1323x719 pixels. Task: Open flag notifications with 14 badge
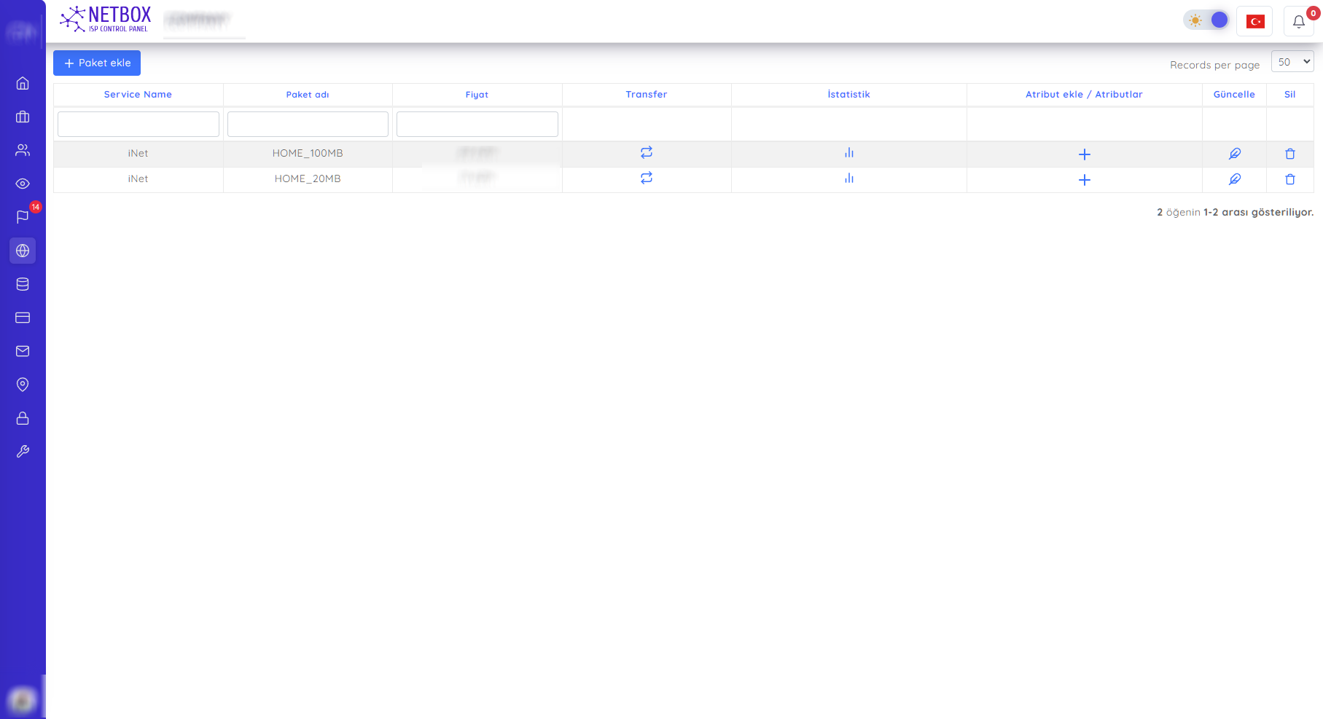pos(23,217)
